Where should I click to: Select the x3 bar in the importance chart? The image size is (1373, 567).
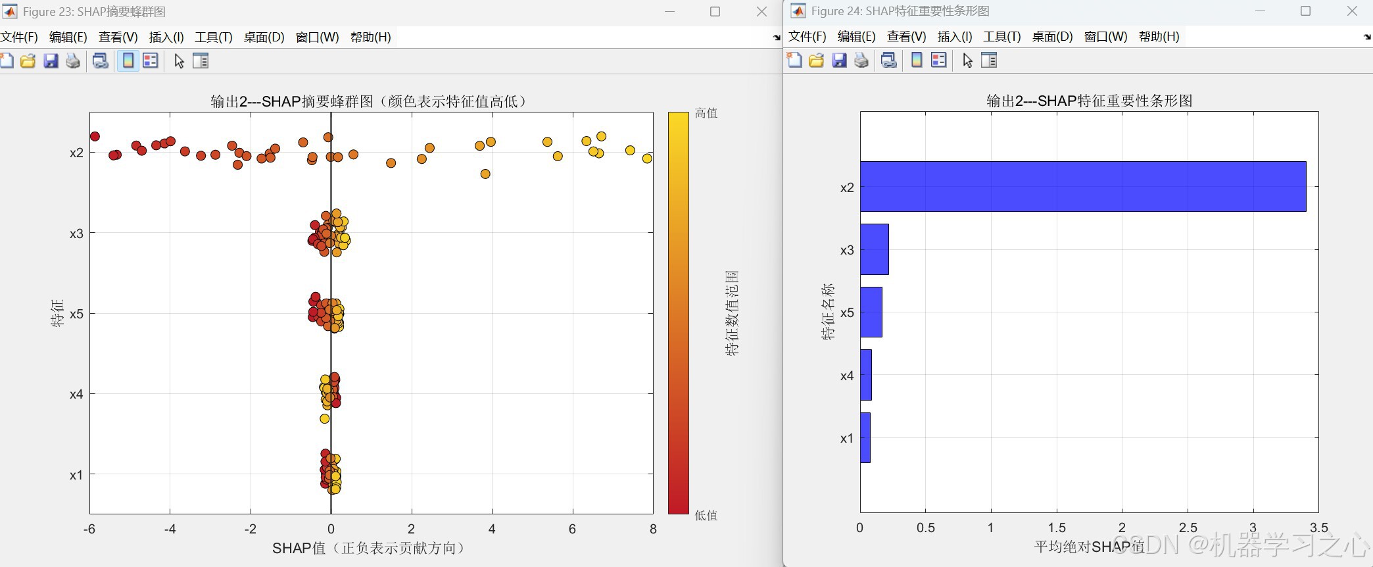(875, 249)
